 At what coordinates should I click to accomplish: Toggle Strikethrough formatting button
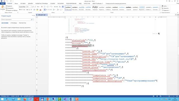pos(27,10)
